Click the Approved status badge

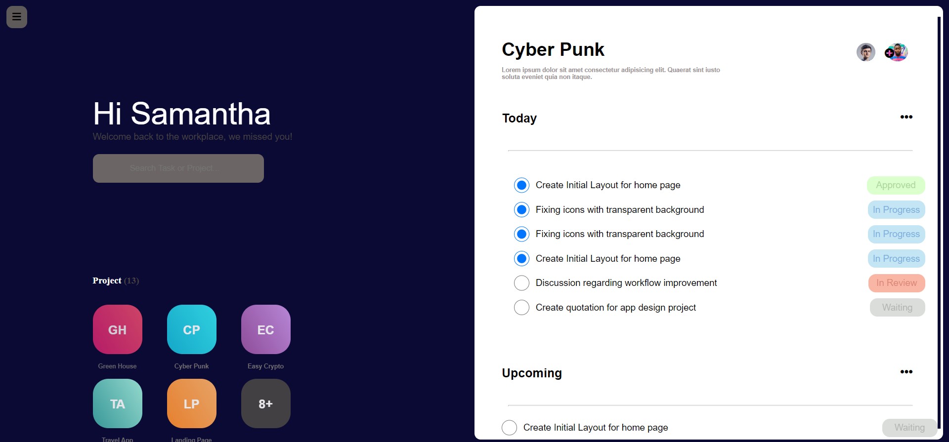pyautogui.click(x=895, y=185)
